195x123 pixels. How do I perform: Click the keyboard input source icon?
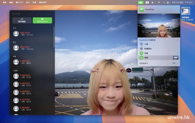pyautogui.click(x=147, y=2)
